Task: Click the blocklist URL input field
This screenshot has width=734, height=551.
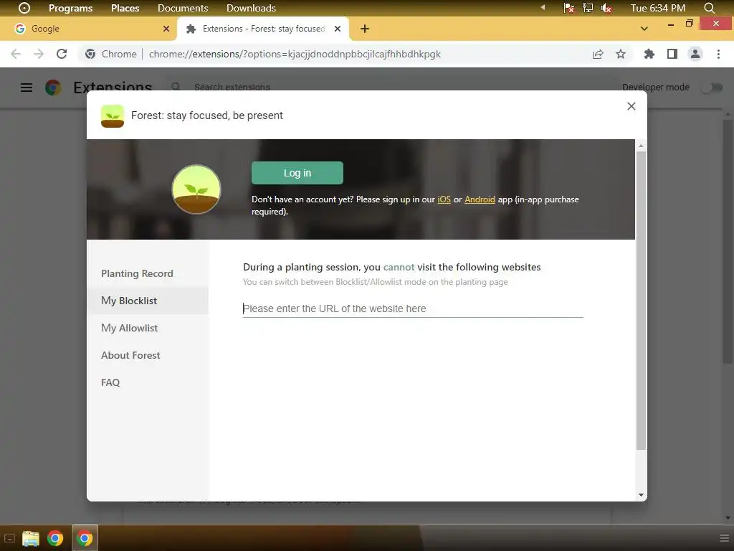Action: click(x=413, y=309)
